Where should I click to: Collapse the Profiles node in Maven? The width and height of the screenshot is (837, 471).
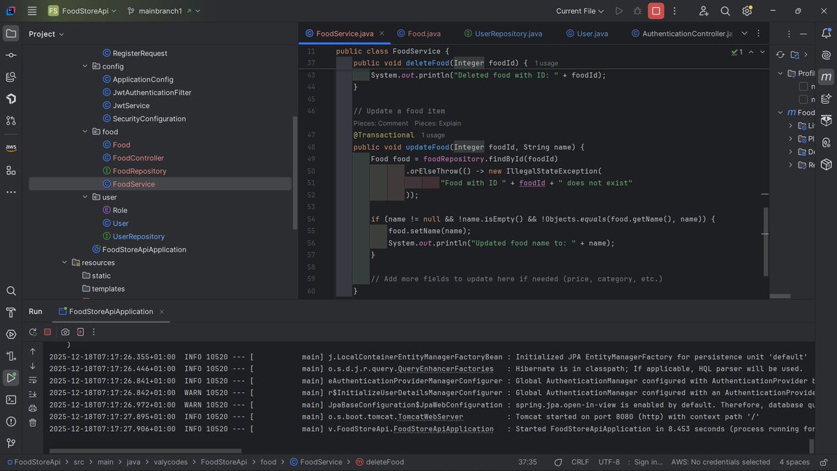pyautogui.click(x=781, y=73)
